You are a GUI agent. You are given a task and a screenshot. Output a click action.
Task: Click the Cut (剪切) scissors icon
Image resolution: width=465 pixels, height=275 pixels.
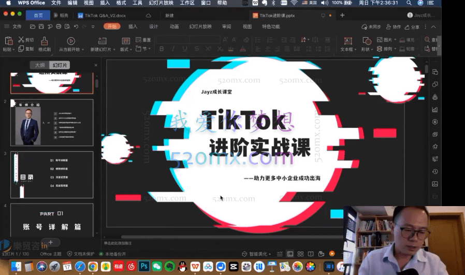coord(21,39)
